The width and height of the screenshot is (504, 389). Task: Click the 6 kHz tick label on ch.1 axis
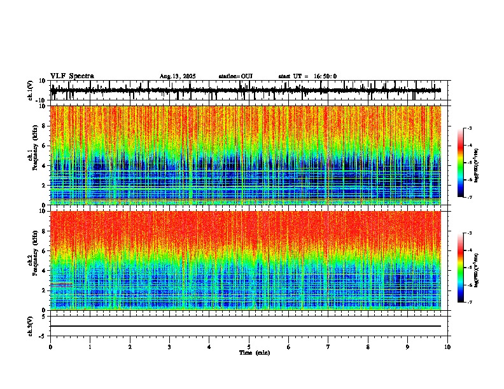point(44,146)
